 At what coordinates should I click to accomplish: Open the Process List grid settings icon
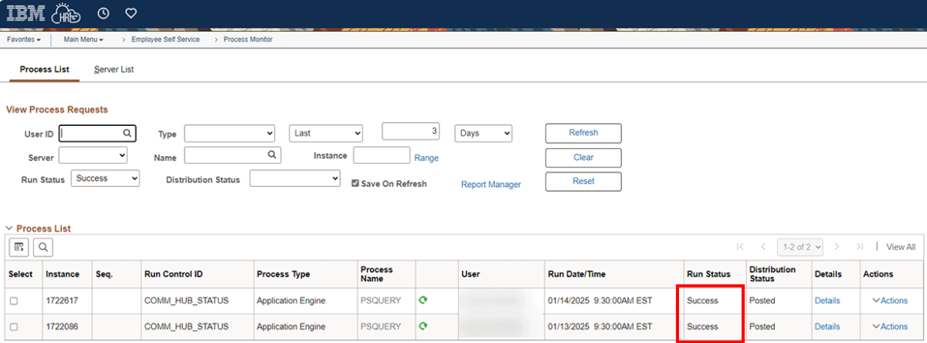[x=19, y=247]
